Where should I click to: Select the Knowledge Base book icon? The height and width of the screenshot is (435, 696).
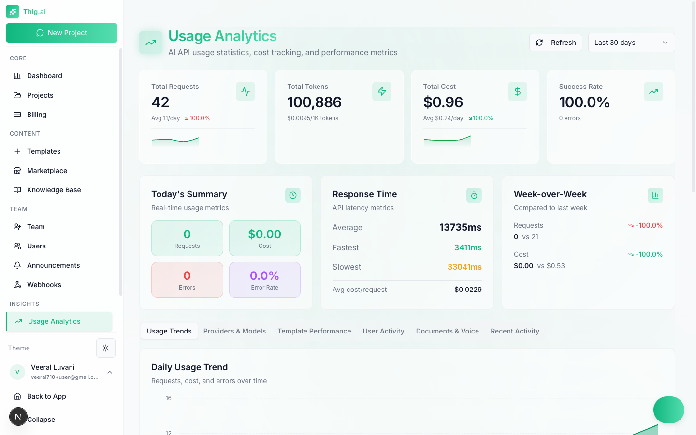tap(16, 189)
